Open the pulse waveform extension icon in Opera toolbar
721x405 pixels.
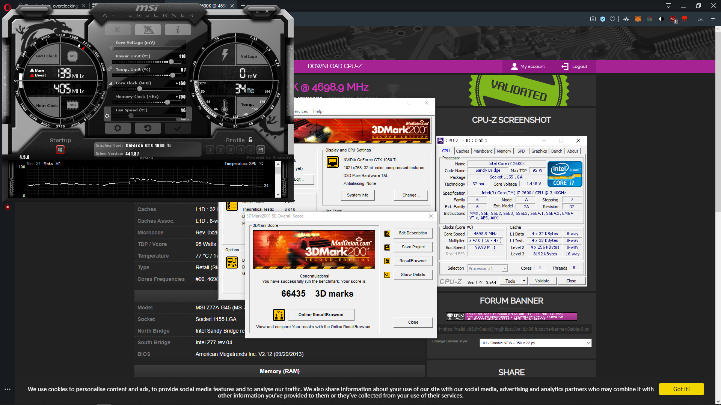click(x=626, y=19)
